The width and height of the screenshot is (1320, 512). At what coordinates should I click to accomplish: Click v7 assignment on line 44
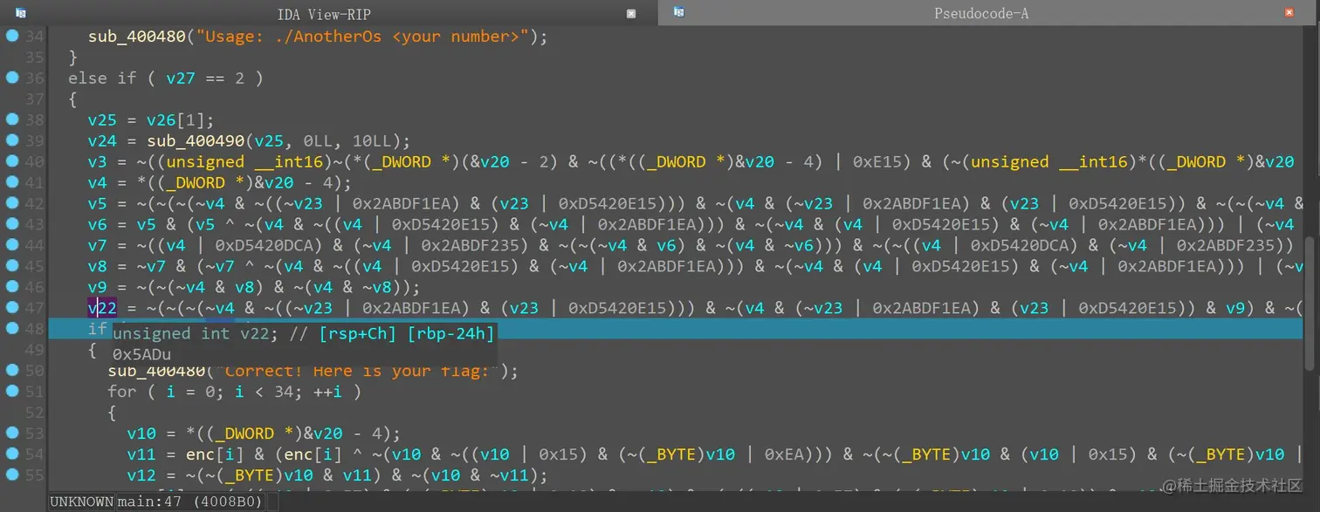[97, 246]
